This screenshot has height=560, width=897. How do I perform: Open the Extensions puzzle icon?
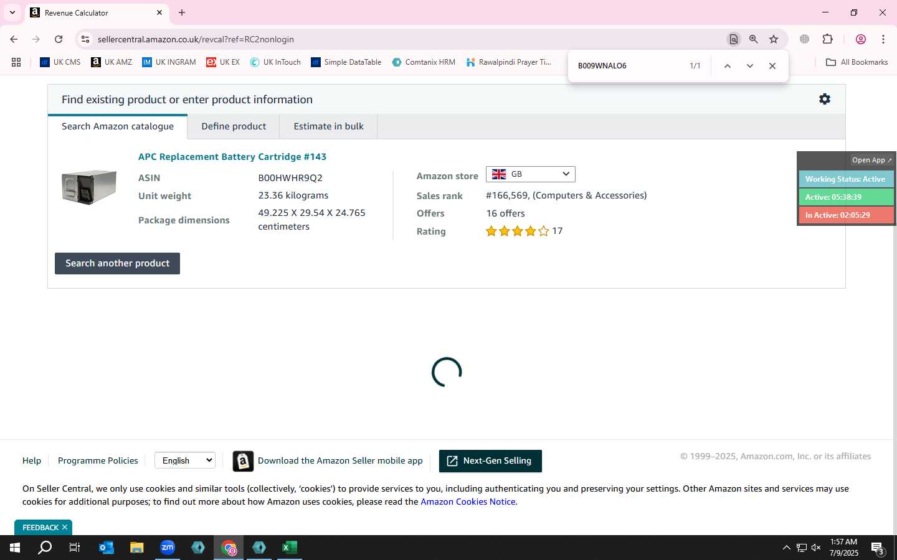click(827, 39)
